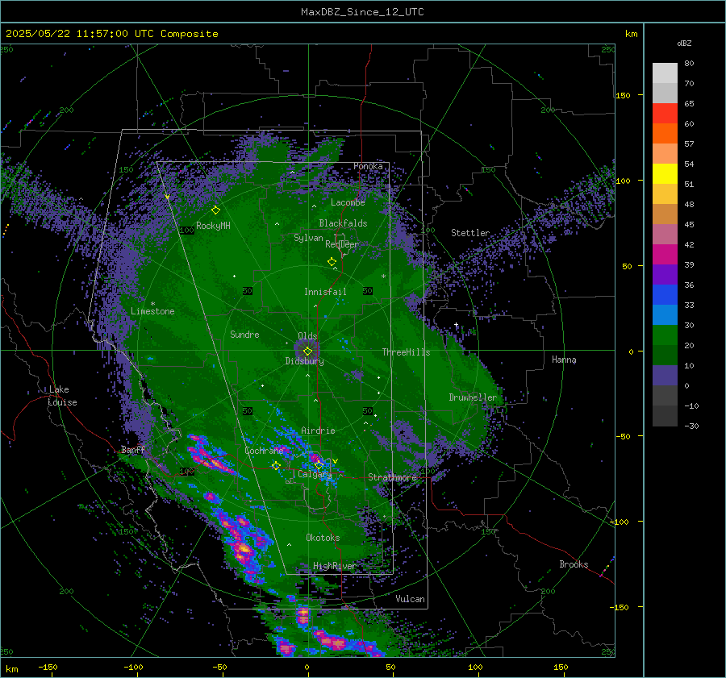Click the 100 tick on the bottom axis
Screen dimensions: 726x678
point(475,667)
